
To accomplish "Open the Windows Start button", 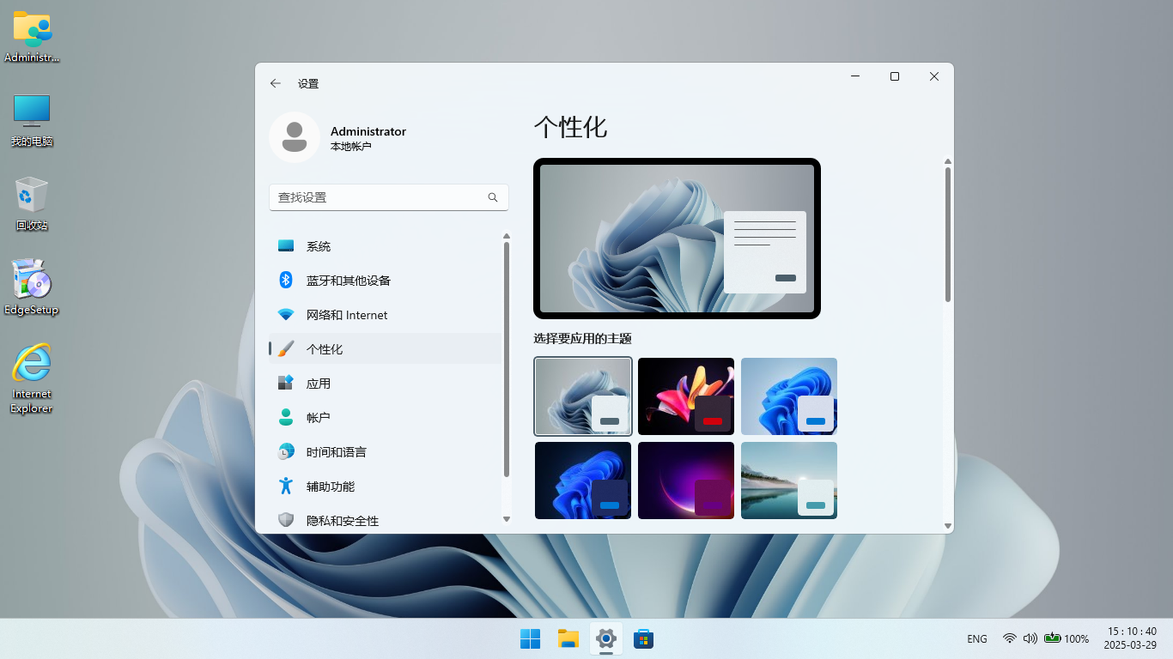I will pyautogui.click(x=531, y=638).
